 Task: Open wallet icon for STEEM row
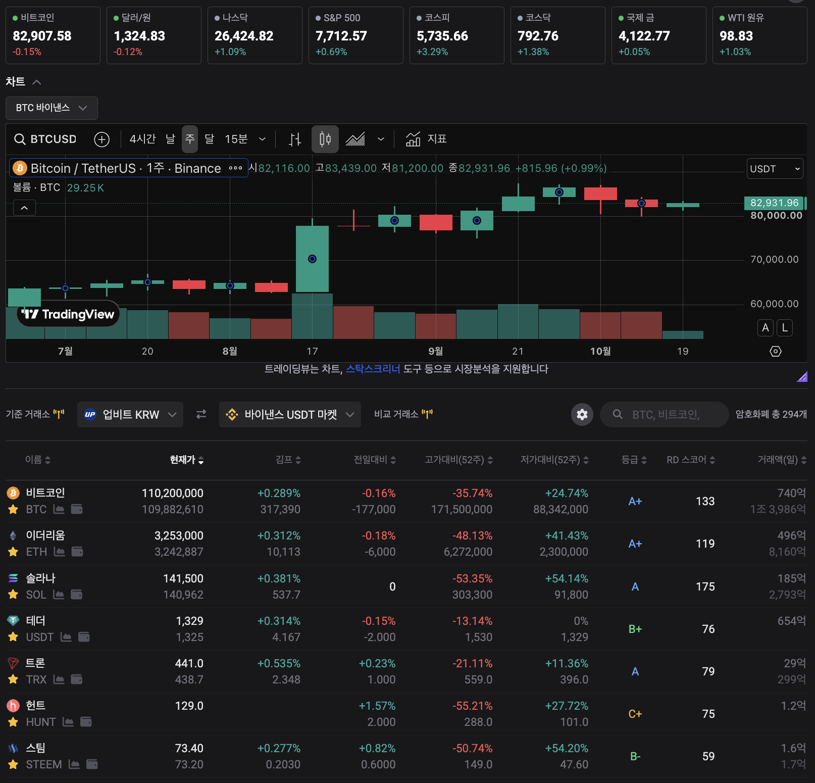[x=92, y=764]
